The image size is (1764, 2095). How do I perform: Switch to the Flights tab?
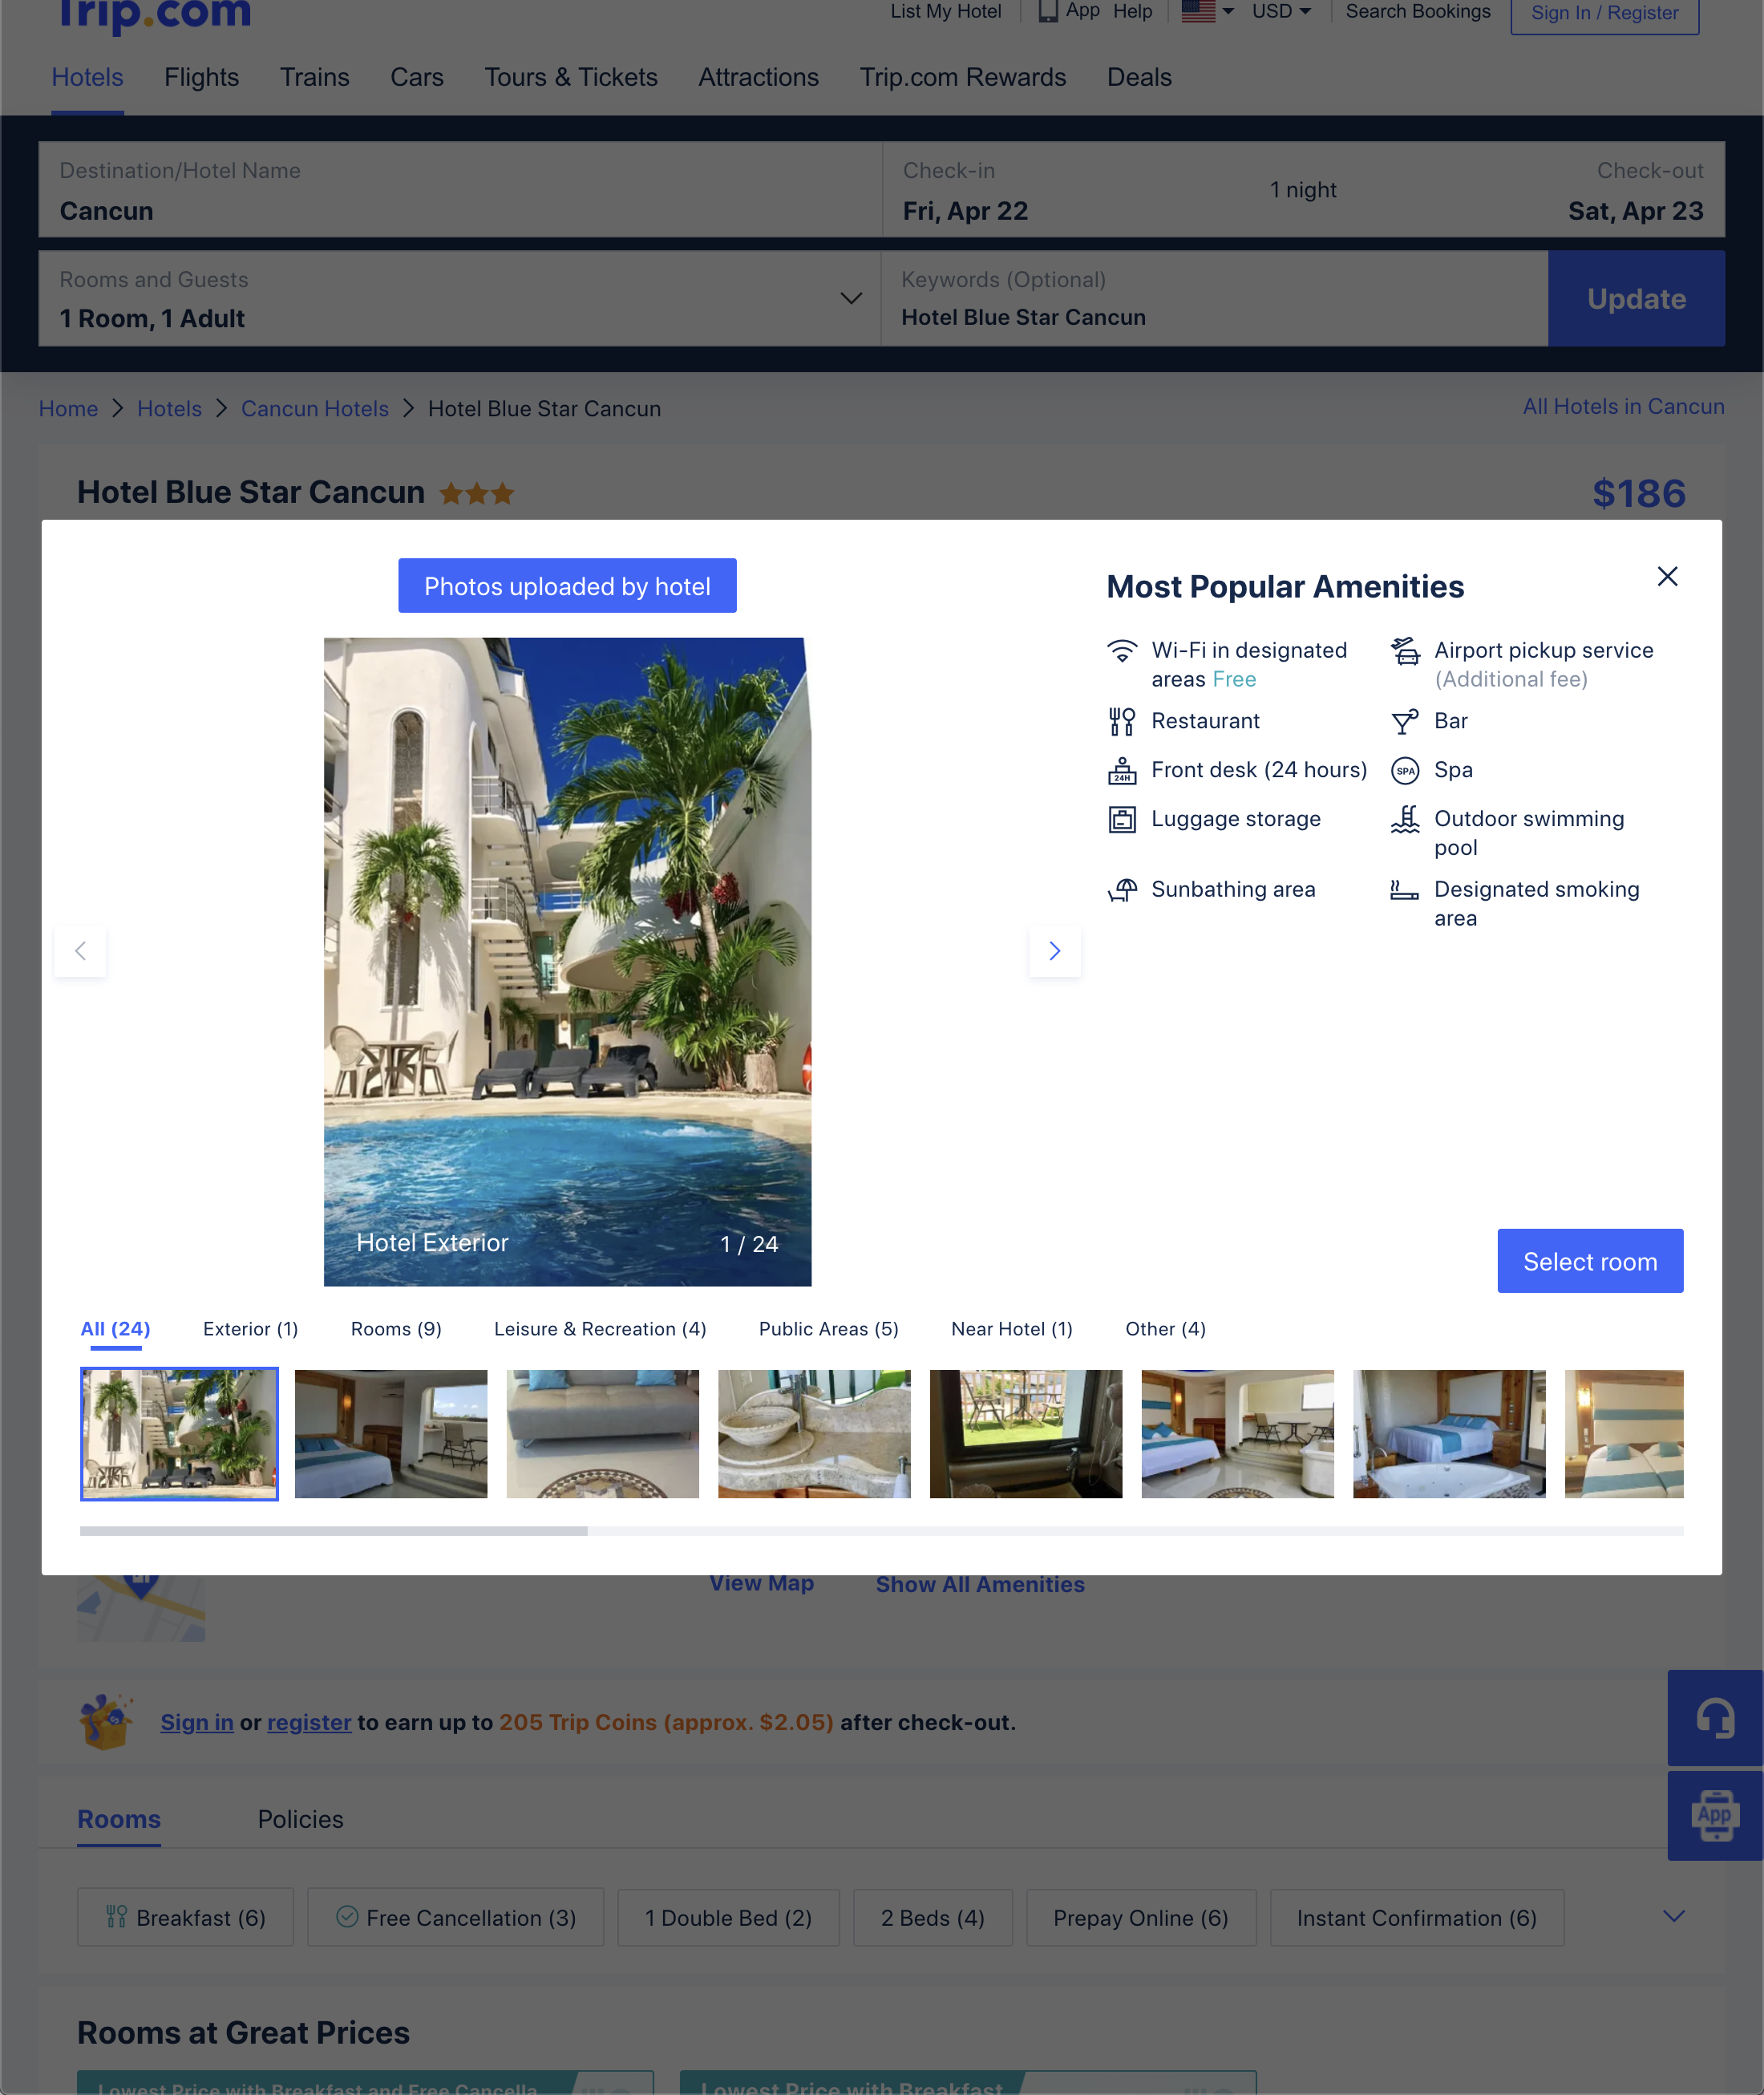coord(201,77)
